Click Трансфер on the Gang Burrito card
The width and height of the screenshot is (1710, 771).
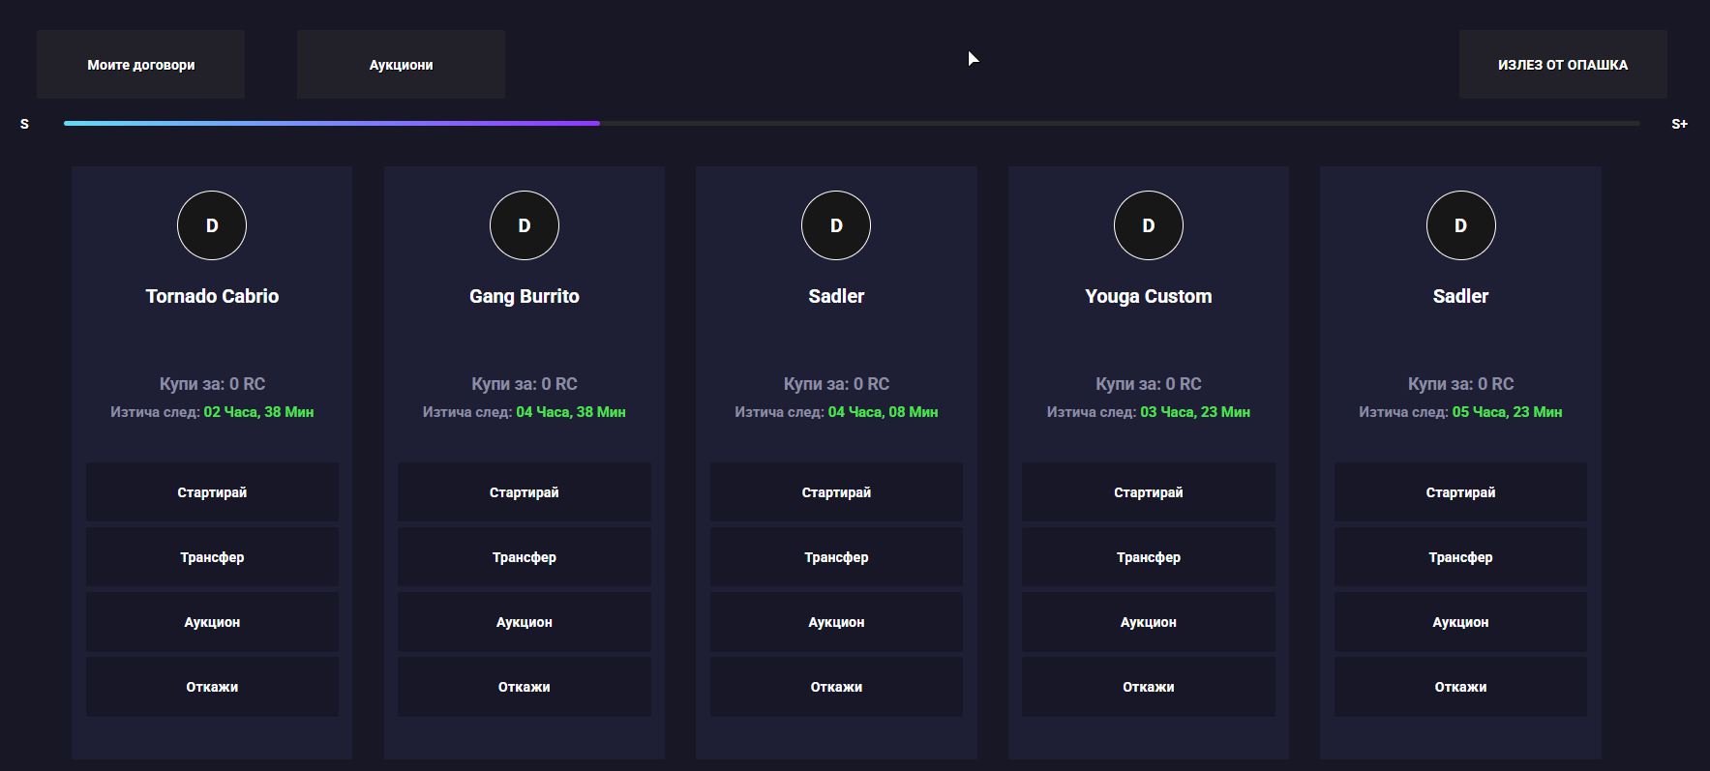click(x=525, y=557)
